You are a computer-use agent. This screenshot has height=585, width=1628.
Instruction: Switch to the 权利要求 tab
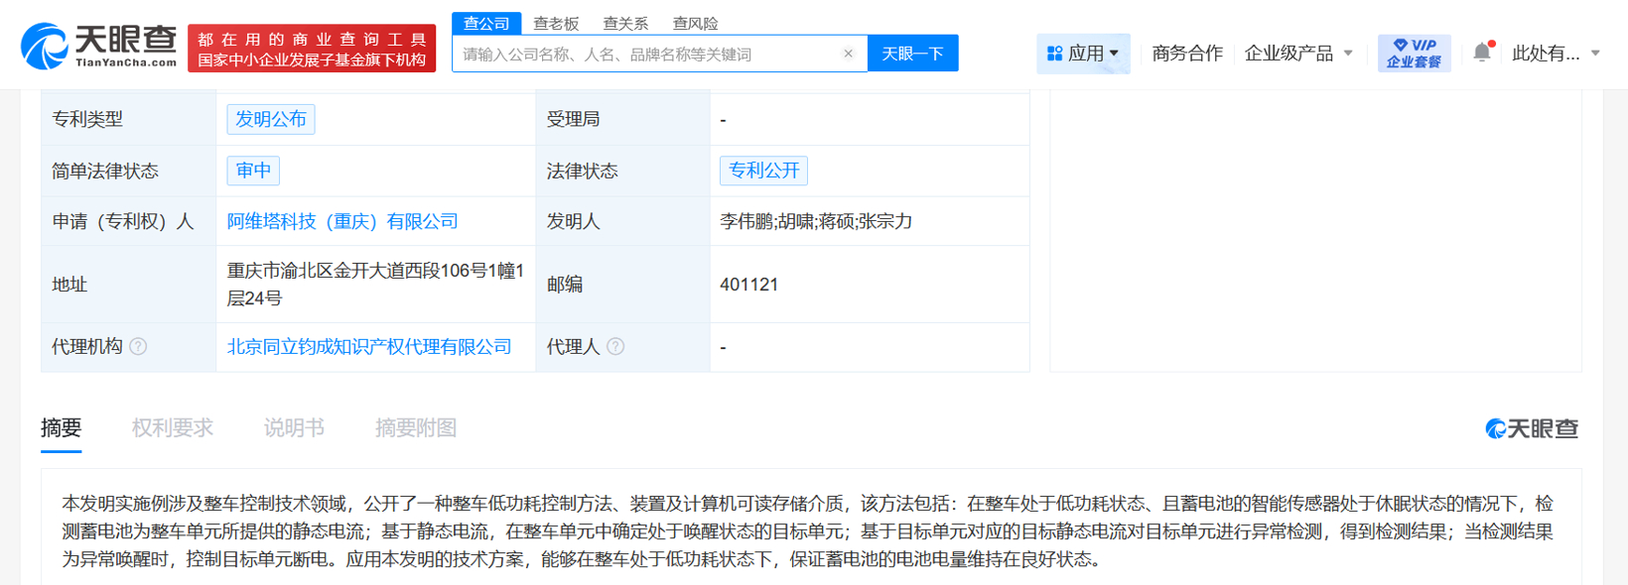click(172, 428)
